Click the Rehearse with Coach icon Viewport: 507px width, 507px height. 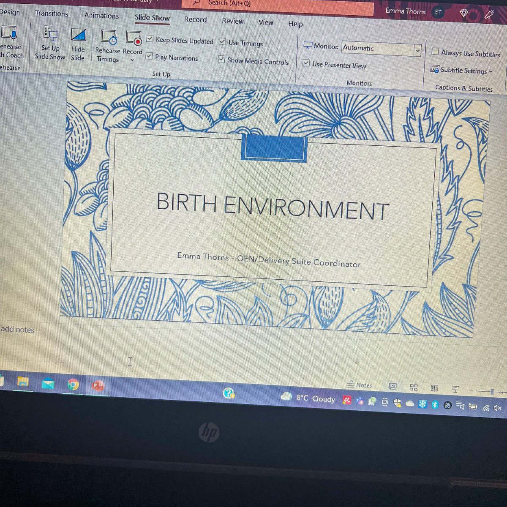(8, 33)
